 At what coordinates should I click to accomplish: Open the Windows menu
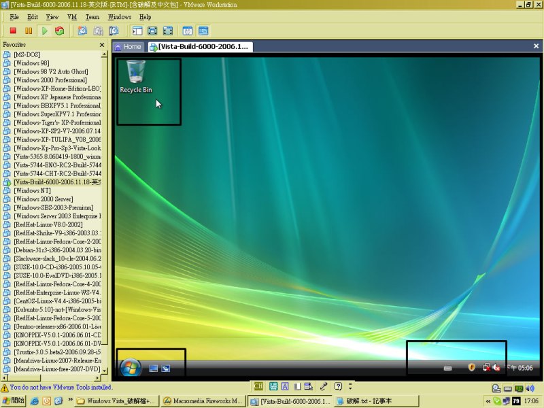(x=120, y=17)
